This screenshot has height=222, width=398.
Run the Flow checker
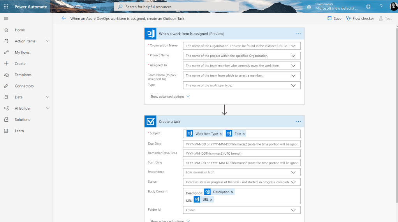point(360,18)
